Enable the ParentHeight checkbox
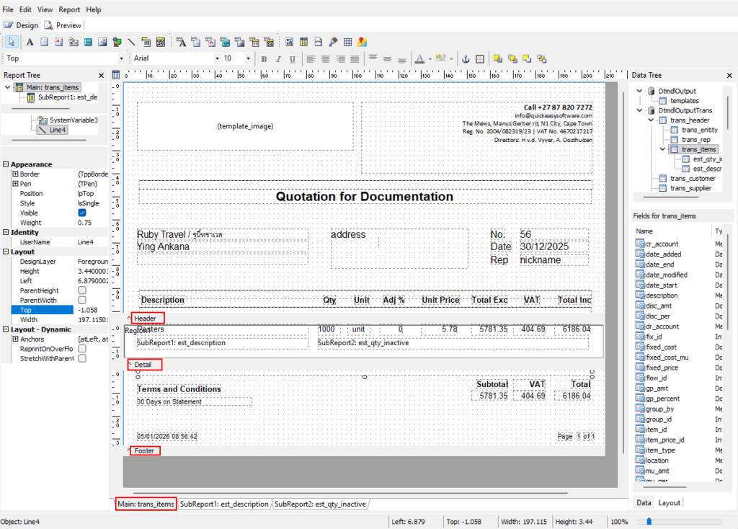738x529 pixels. pyautogui.click(x=82, y=290)
